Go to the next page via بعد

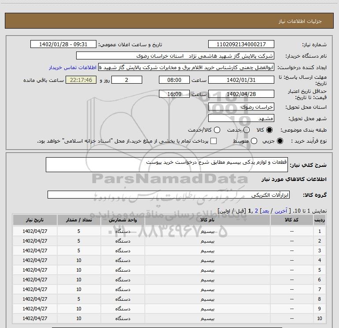click(265, 211)
